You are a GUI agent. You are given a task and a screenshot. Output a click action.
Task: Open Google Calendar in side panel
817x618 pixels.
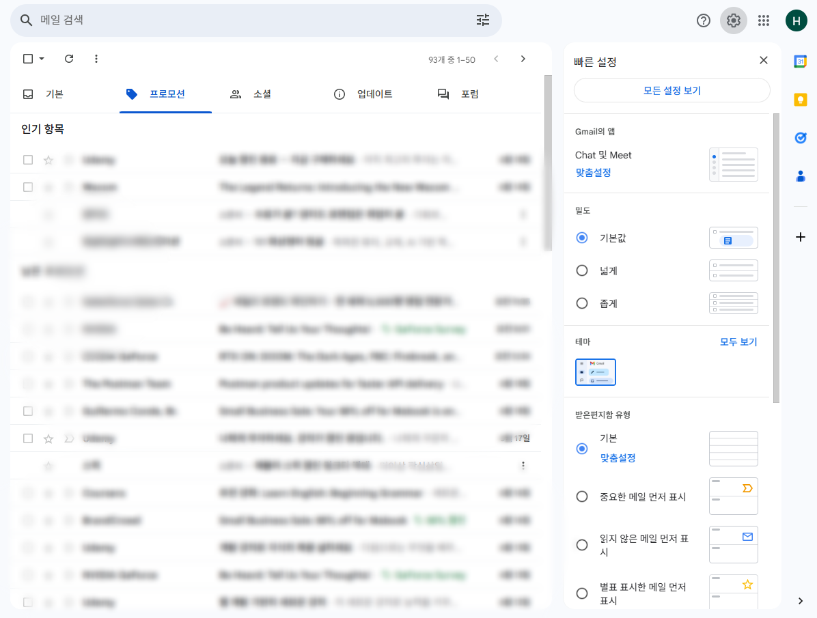pos(801,61)
